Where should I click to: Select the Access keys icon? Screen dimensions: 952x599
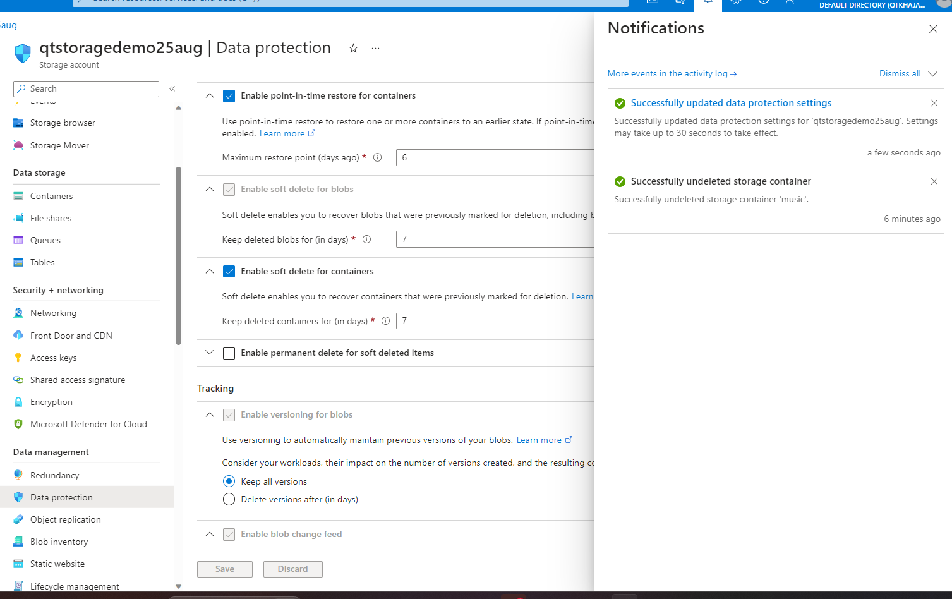pos(19,358)
